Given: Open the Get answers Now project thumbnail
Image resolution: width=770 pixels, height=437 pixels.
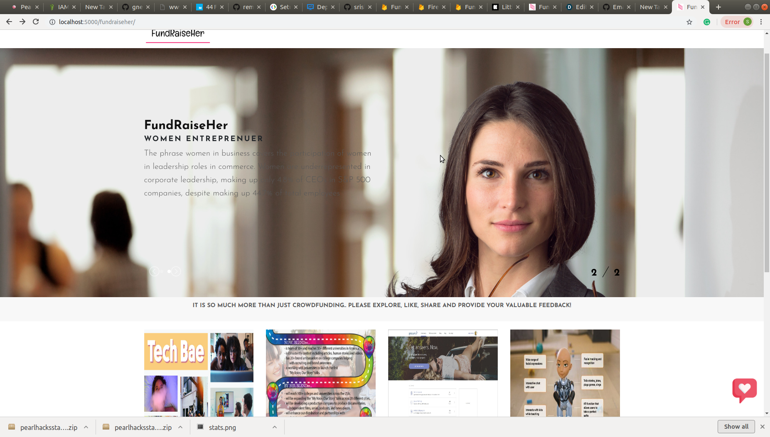Looking at the screenshot, I should click(443, 373).
